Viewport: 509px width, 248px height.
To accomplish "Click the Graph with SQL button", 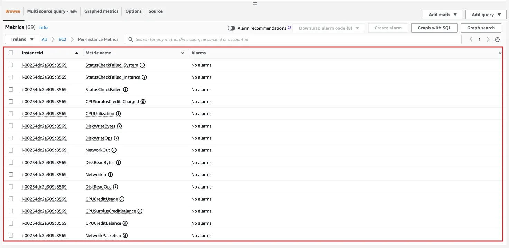I will (434, 28).
